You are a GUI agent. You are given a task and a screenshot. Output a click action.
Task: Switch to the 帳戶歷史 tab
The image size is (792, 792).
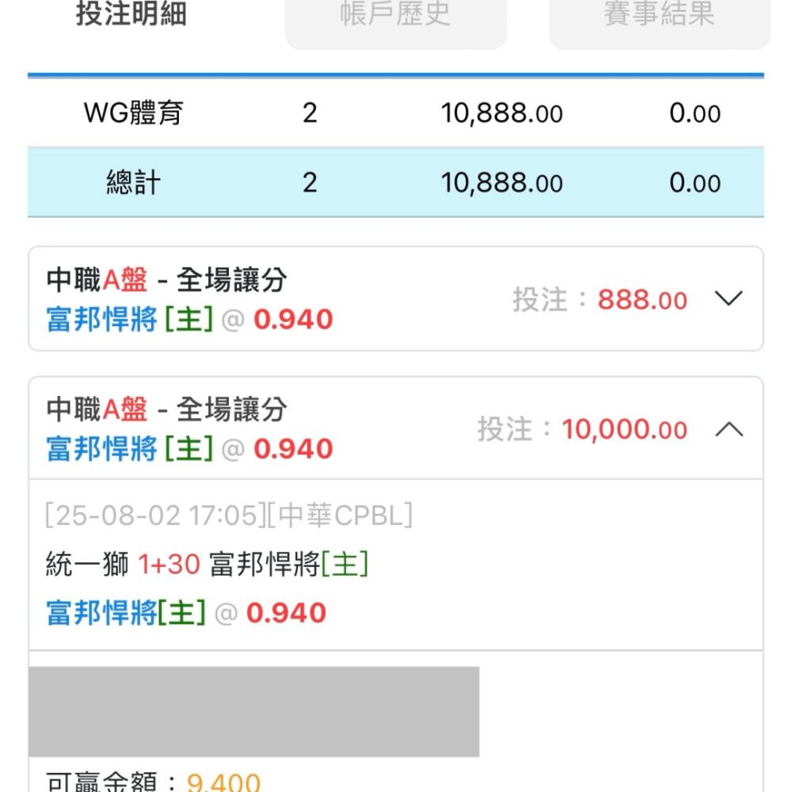(x=396, y=15)
